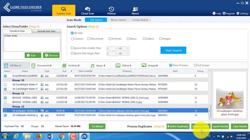Check the @MAAZ MOBAIL (1).jpg checkbox
The width and height of the screenshot is (250, 140).
[5, 102]
